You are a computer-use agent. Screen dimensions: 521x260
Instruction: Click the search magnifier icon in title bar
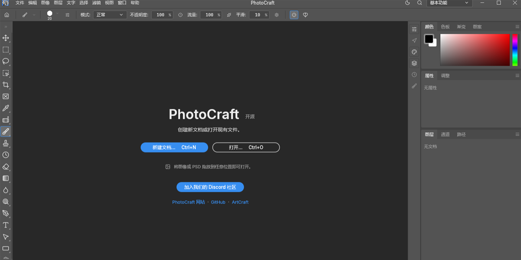click(x=419, y=3)
